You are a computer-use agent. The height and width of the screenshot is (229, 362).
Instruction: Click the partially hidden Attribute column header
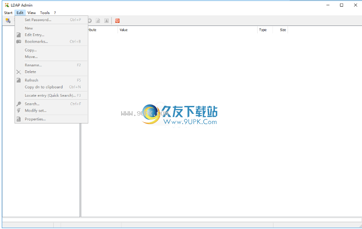tap(103, 30)
